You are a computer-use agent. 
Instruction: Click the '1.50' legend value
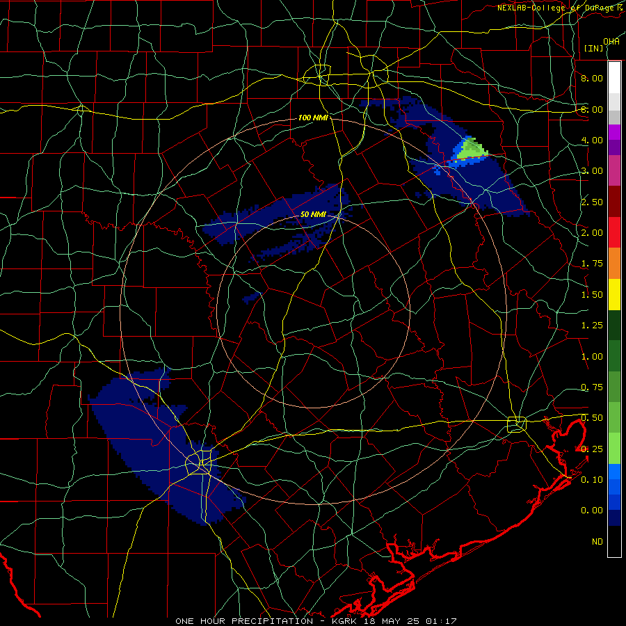click(x=592, y=295)
